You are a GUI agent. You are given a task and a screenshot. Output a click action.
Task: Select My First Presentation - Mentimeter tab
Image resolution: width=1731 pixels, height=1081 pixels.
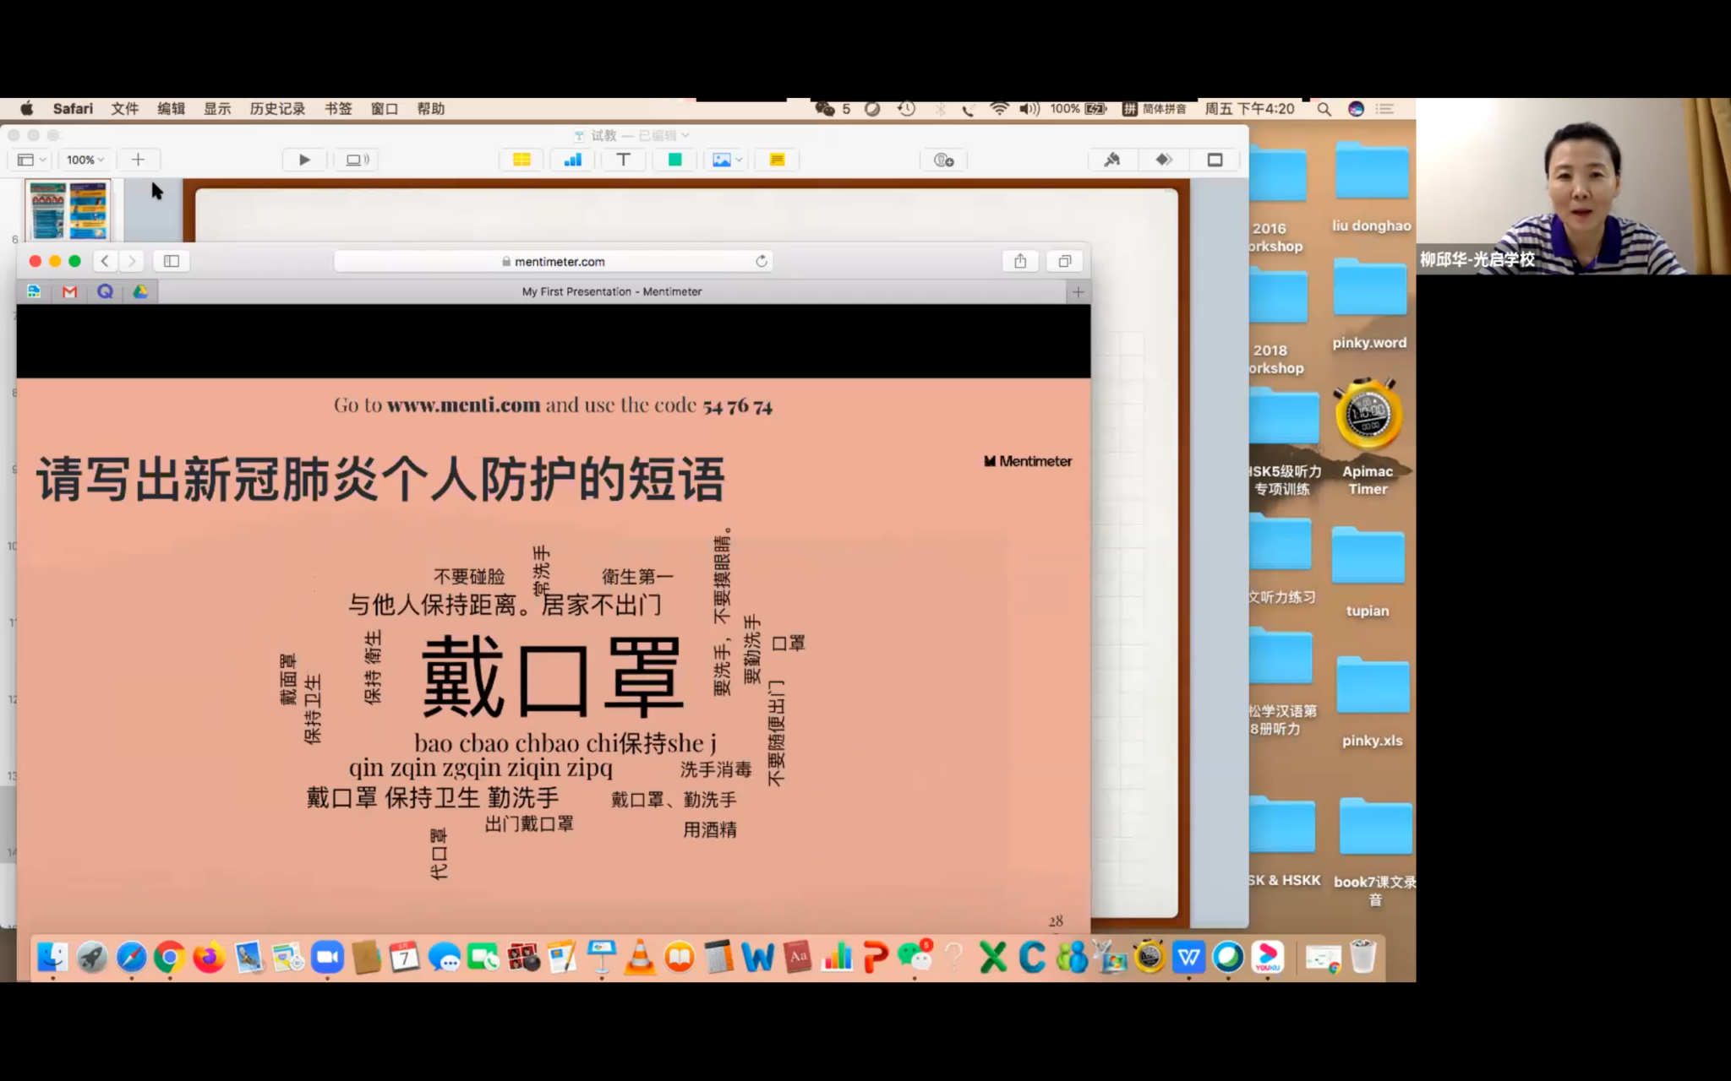pyautogui.click(x=612, y=291)
